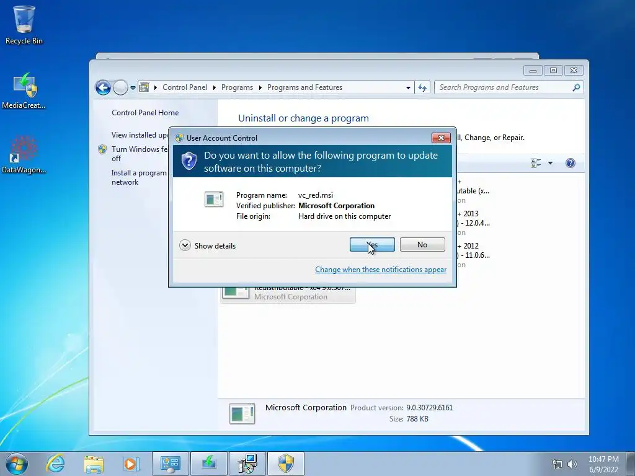This screenshot has width=635, height=476.
Task: Switch to Windows Installer taskbar button
Action: pyautogui.click(x=247, y=464)
